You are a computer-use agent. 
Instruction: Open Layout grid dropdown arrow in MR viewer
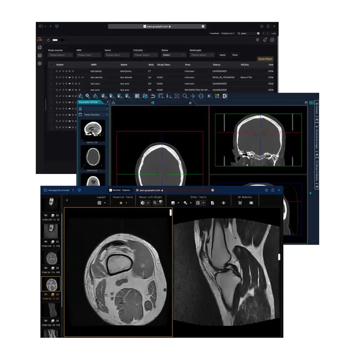[105, 203]
